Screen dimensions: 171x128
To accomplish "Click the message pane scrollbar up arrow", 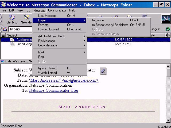I will pyautogui.click(x=168, y=66).
